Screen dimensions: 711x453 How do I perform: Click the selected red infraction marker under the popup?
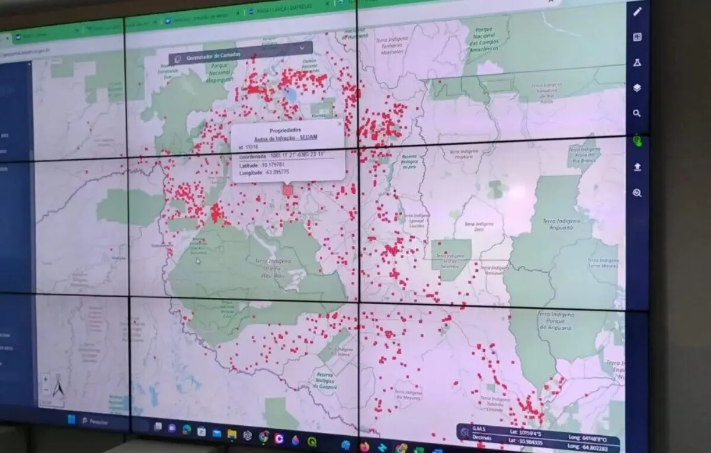[288, 190]
